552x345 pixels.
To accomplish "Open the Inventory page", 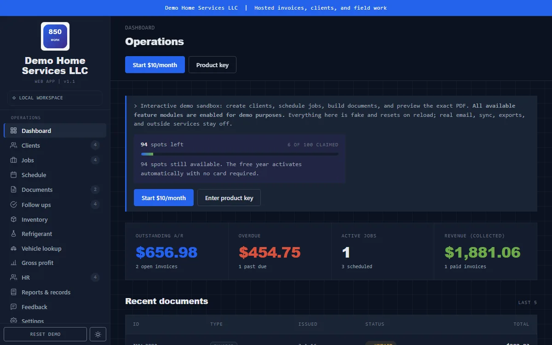I will click(x=55, y=219).
